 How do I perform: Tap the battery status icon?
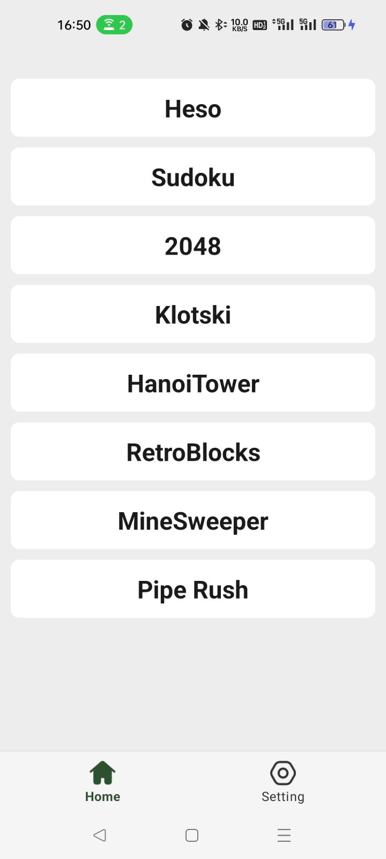333,25
